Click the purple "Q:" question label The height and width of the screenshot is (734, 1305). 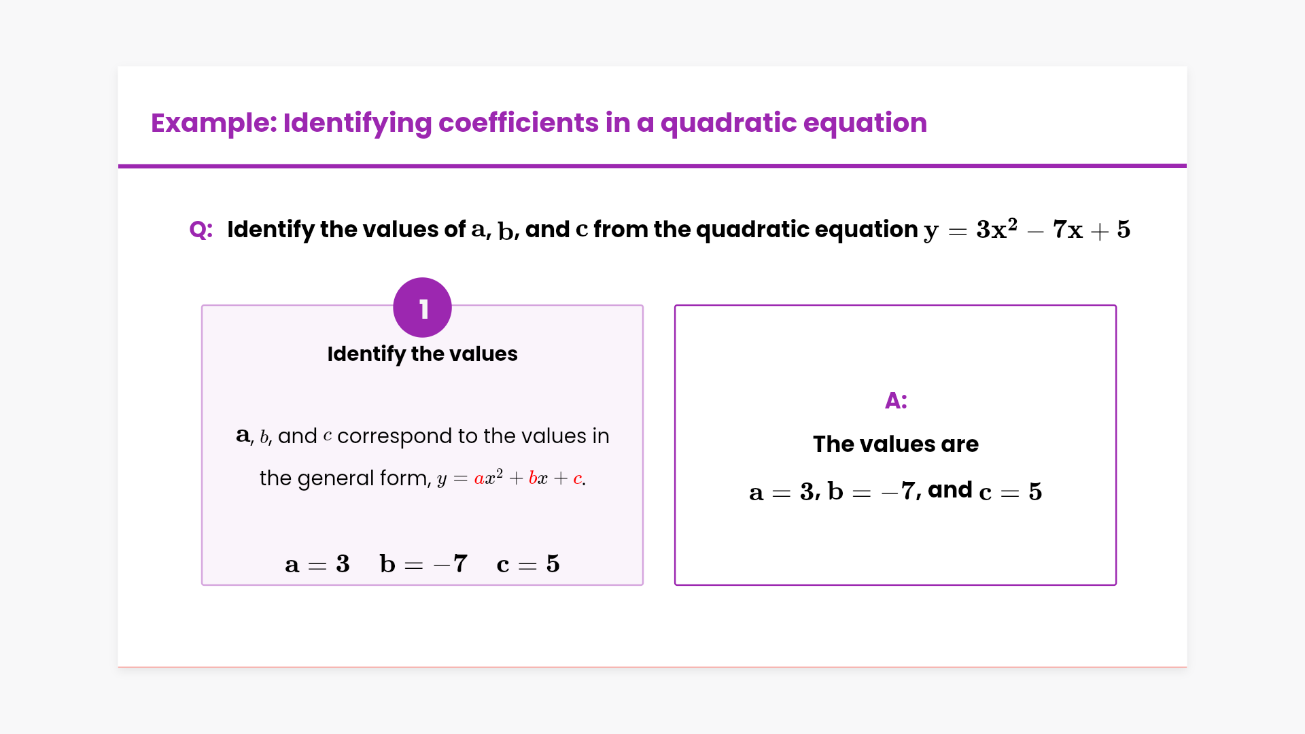tap(201, 230)
